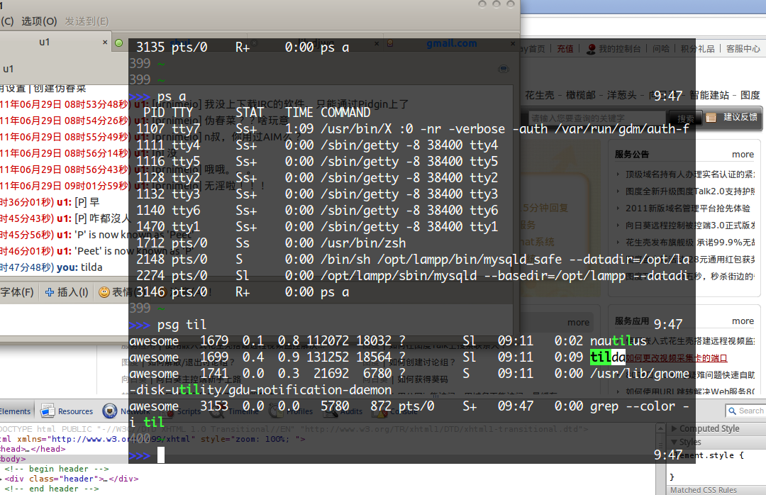Click the "element.style {" rule text
This screenshot has height=495, width=766.
click(707, 455)
